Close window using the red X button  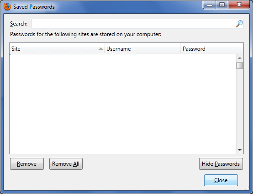click(239, 5)
